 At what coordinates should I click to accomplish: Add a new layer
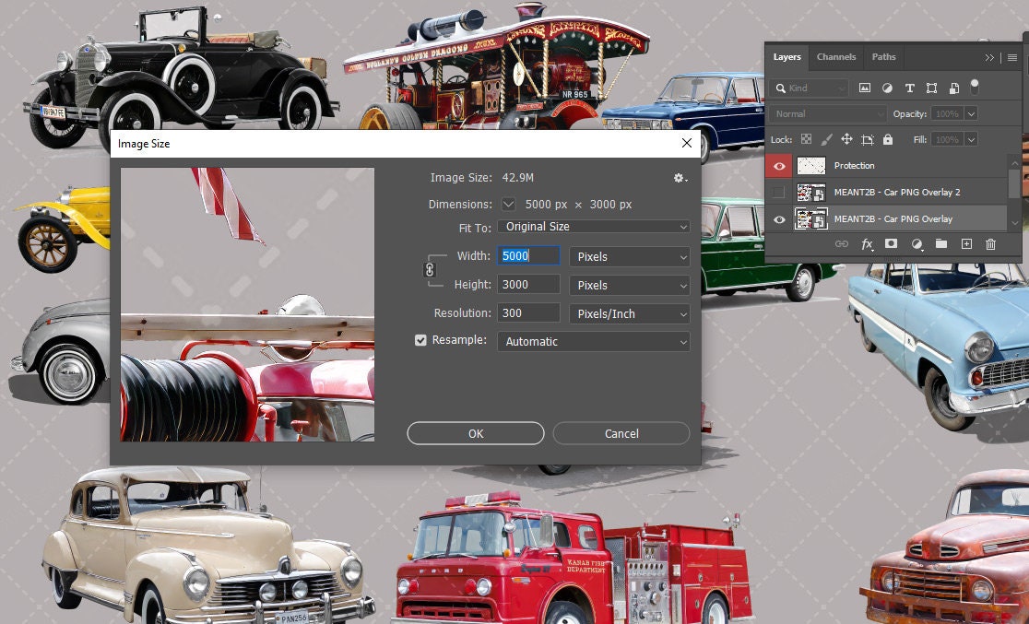pos(965,243)
